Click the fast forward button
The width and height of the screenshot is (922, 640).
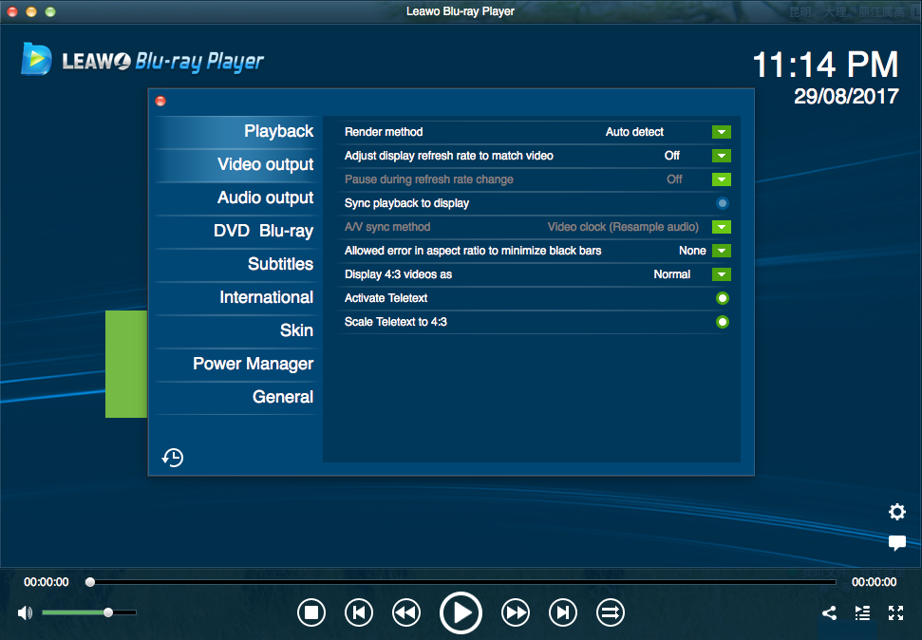click(x=516, y=612)
